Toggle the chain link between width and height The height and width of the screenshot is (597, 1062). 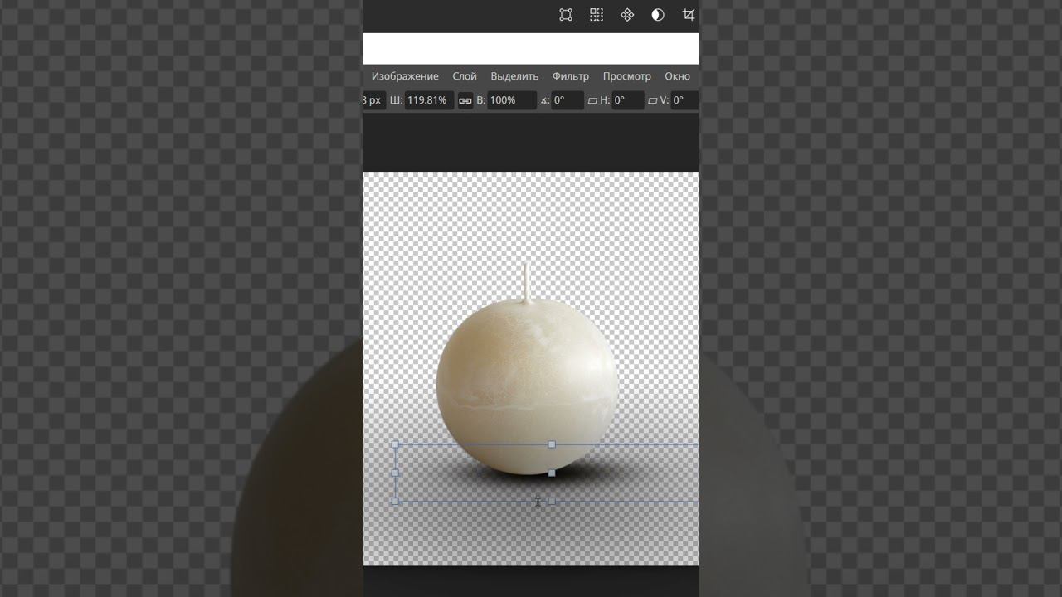465,100
